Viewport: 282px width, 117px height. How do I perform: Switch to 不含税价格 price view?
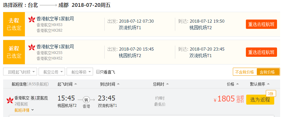click(x=244, y=72)
